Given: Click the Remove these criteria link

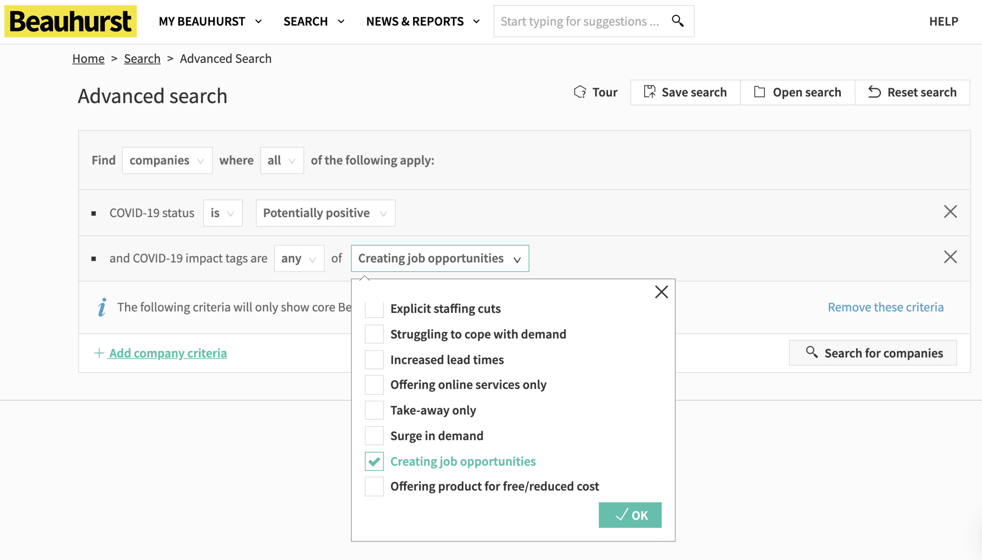Looking at the screenshot, I should coord(885,307).
